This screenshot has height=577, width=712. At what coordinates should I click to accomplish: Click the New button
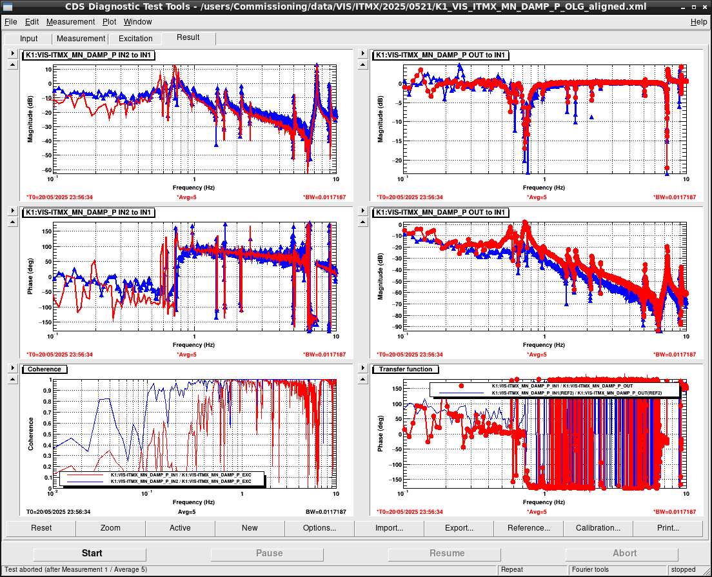250,528
